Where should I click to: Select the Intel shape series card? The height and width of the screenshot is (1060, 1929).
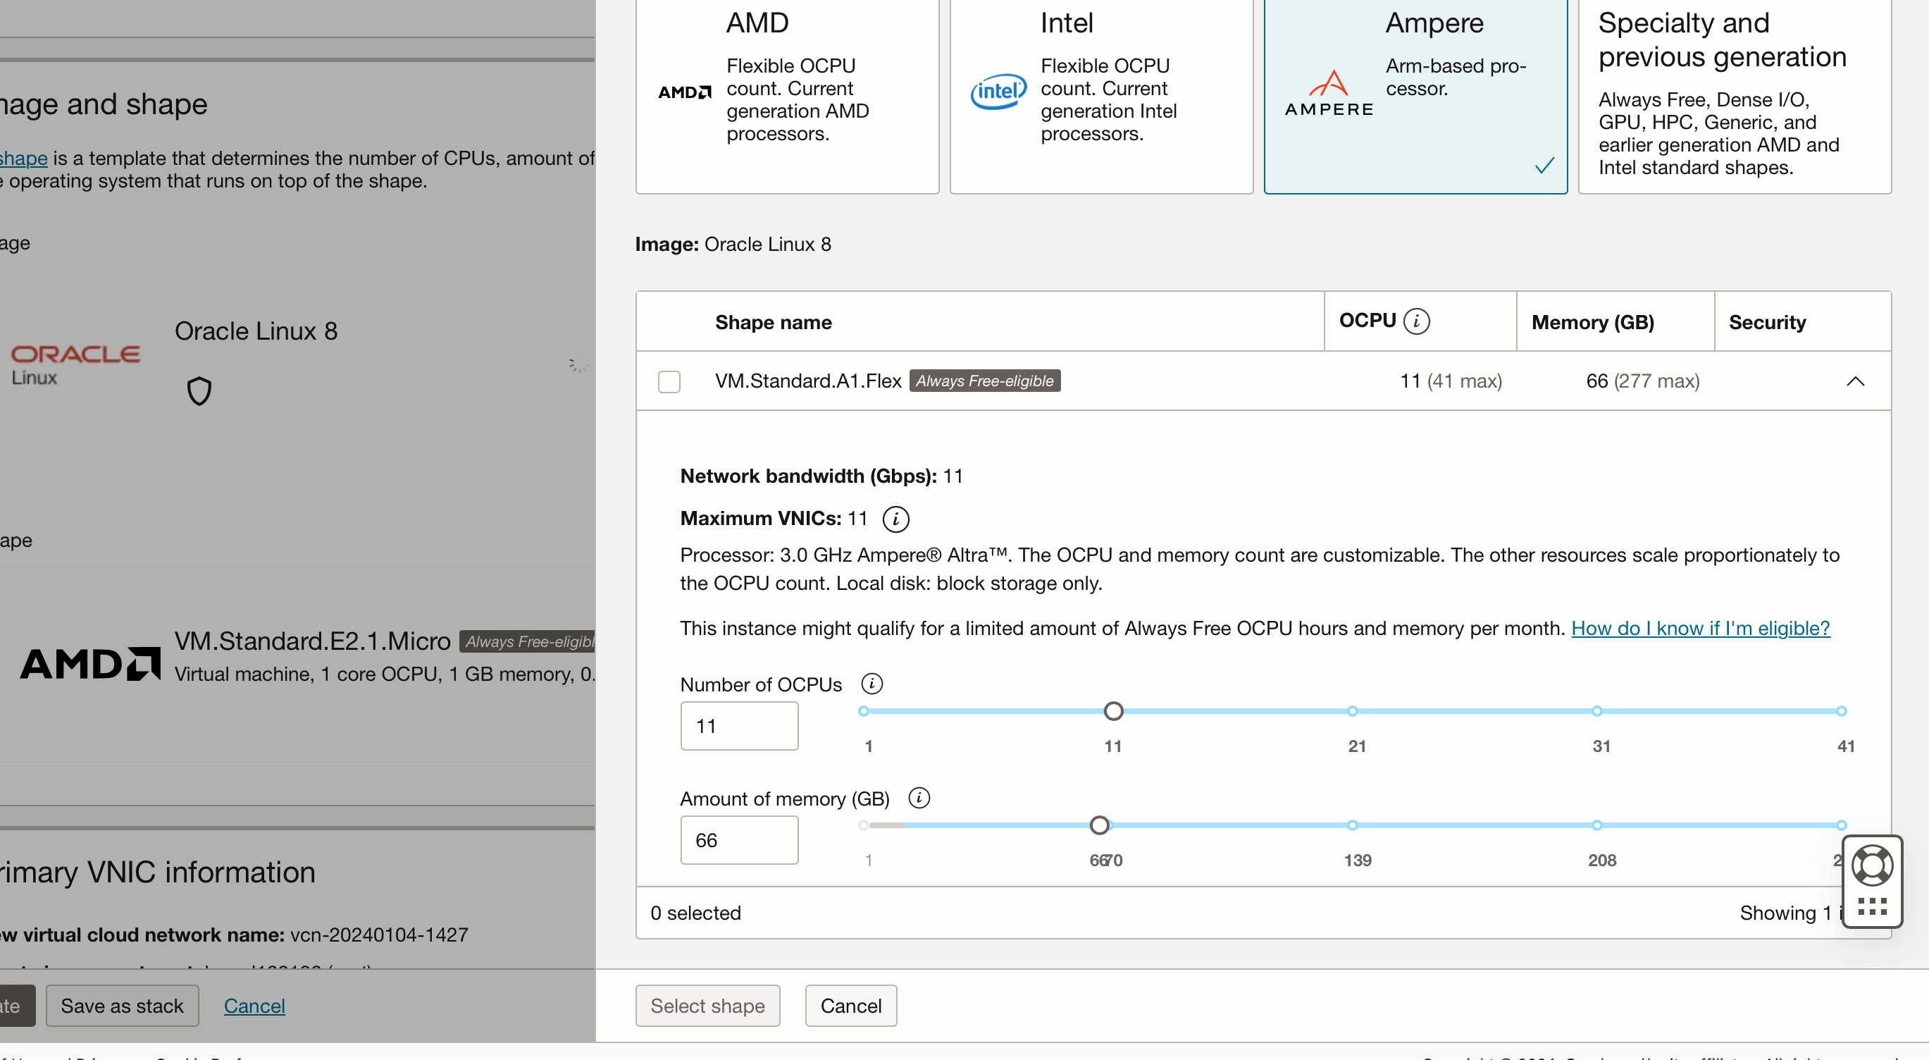(x=1102, y=96)
